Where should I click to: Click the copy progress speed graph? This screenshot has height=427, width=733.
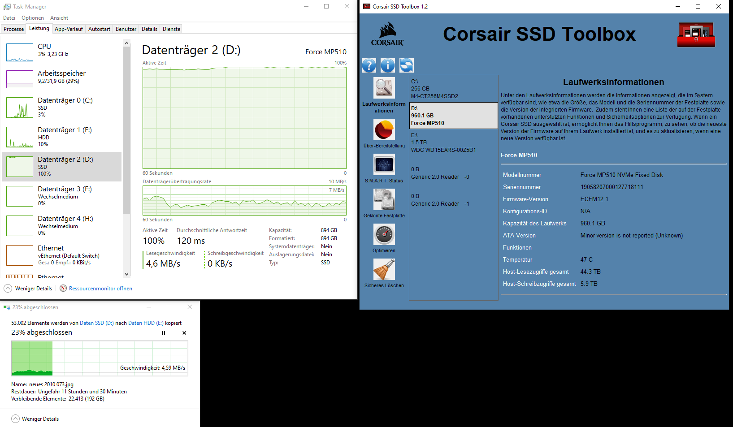(x=100, y=358)
